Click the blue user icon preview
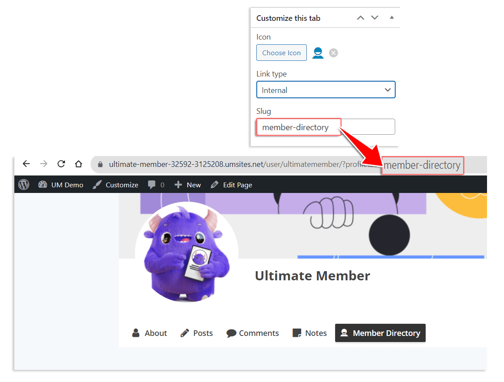Viewport: 504px width, 382px height. pos(318,53)
